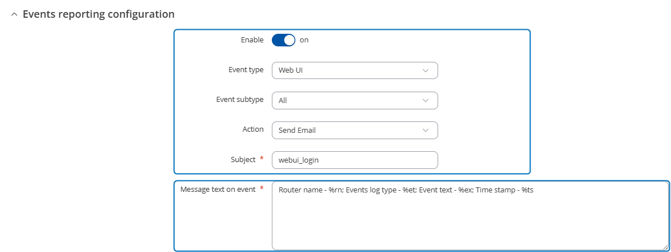671x252 pixels.
Task: Click the Action label
Action: tap(253, 129)
